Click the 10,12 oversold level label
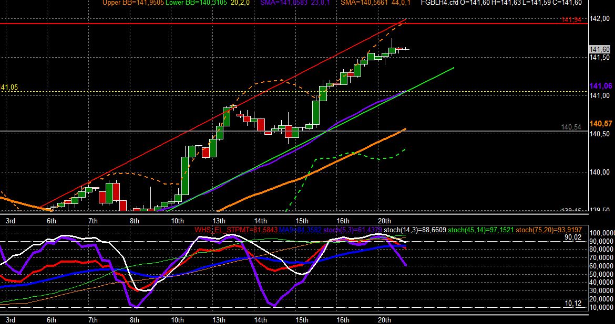Viewport: 615px width, 324px height. 573,303
